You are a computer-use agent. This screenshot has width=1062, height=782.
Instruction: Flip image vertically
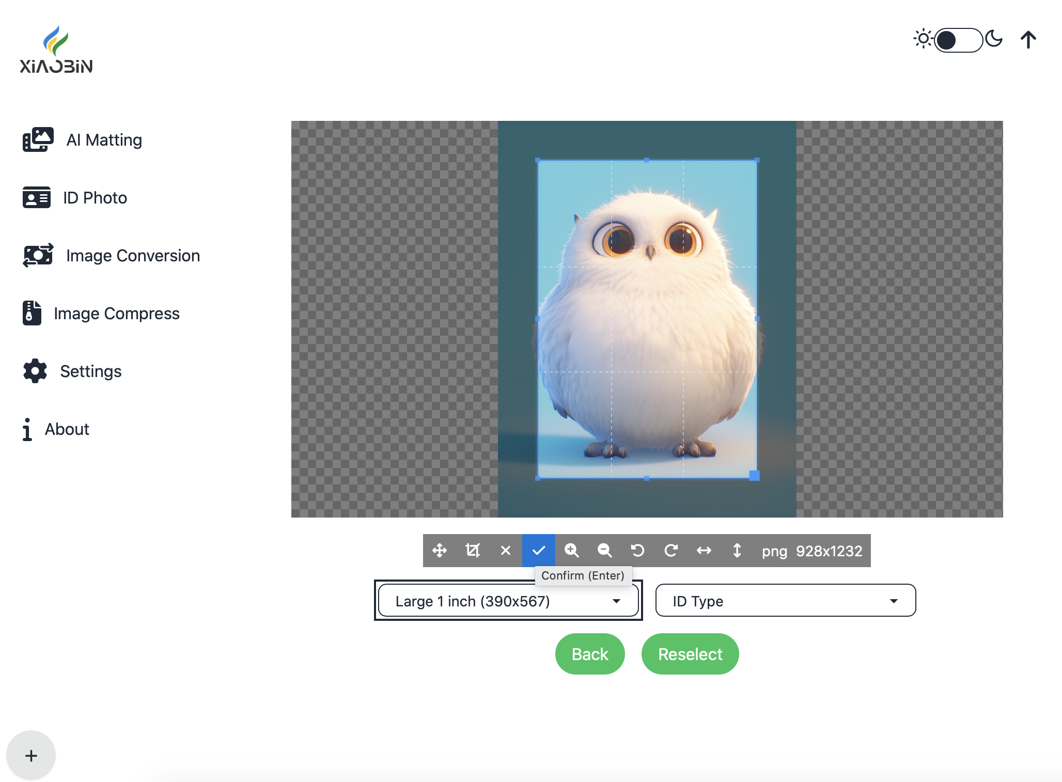737,551
